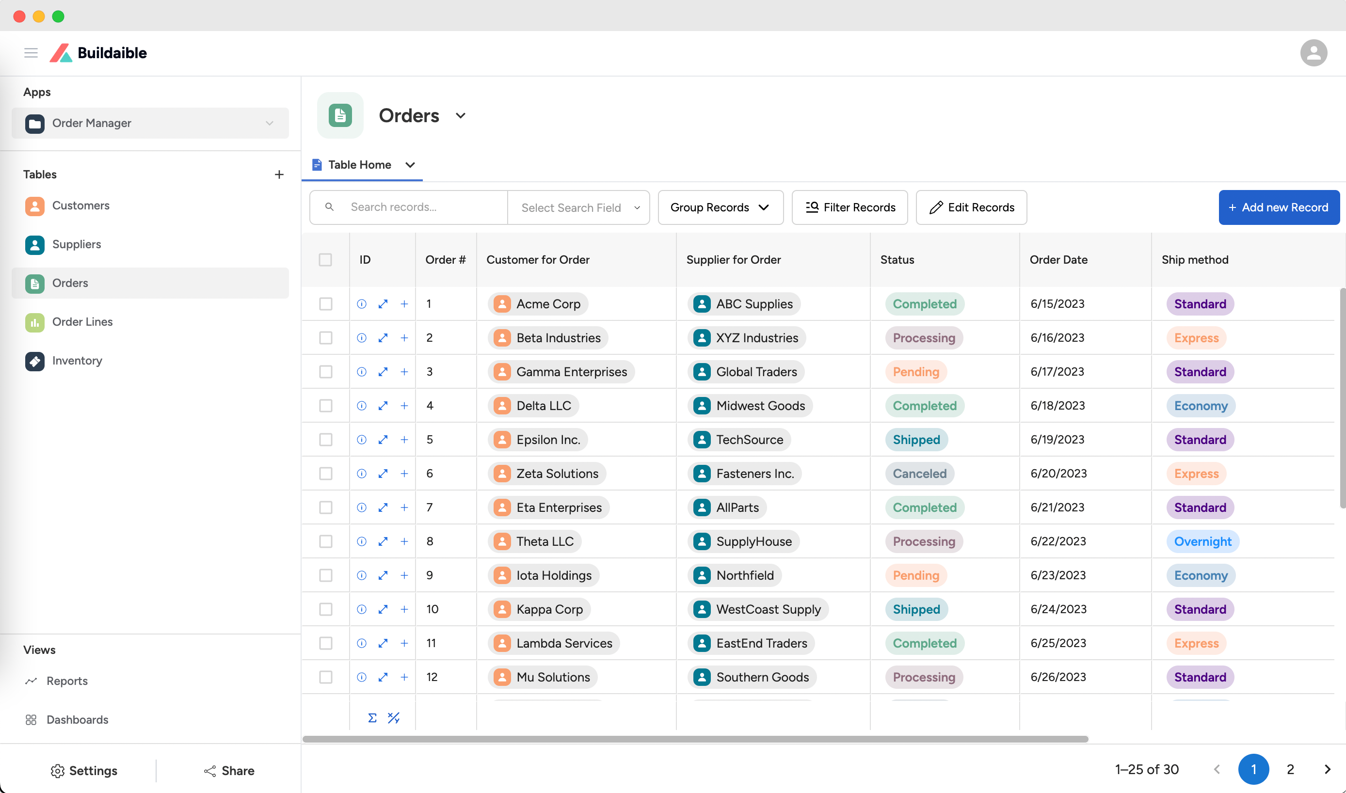Viewport: 1346px width, 793px height.
Task: Click plus icon for order 6 row
Action: coord(404,474)
